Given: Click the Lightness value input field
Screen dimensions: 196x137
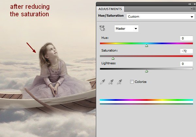Looking at the screenshot, I should click(187, 64).
